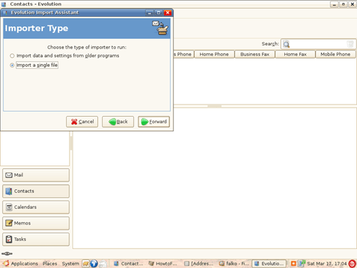Click the red power icon in the panel
This screenshot has height=268, width=357.
(352, 263)
